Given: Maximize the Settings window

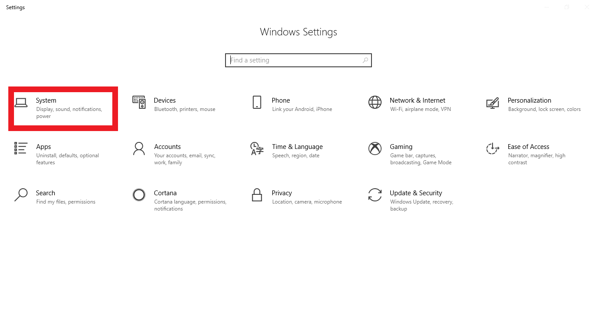Looking at the screenshot, I should pyautogui.click(x=567, y=7).
